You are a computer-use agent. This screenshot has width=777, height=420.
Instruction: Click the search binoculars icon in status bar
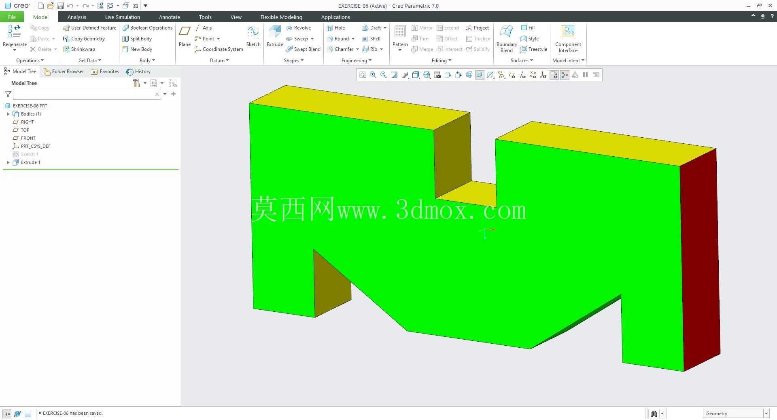point(654,414)
